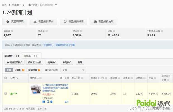Click help icon next to 花费 column header
The width and height of the screenshot is (173, 112).
tap(155, 78)
